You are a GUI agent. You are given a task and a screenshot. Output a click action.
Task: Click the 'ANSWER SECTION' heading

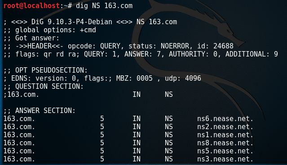pos(45,111)
